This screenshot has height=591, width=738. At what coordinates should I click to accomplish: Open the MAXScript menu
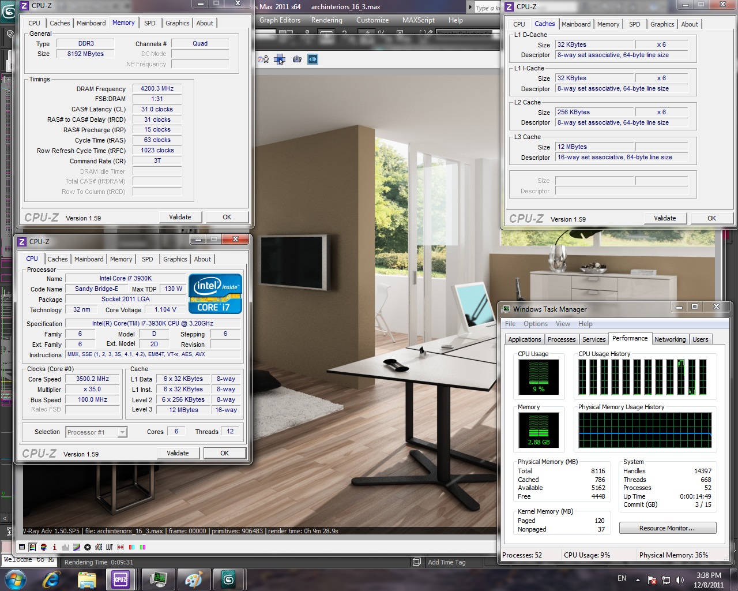point(419,20)
